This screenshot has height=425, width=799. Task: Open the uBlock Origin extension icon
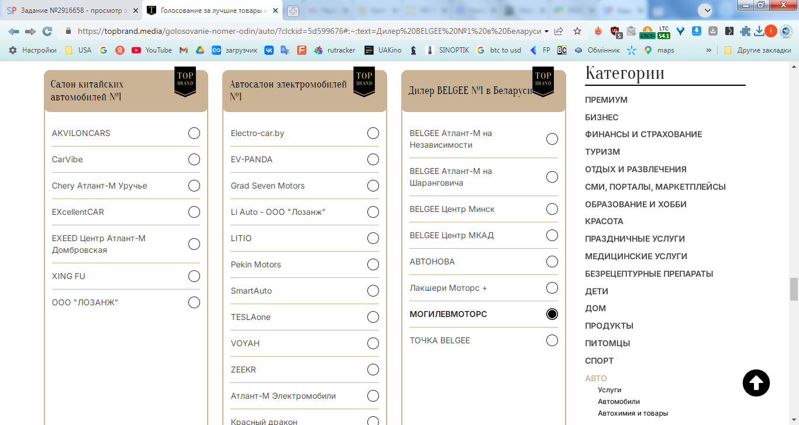coord(615,32)
